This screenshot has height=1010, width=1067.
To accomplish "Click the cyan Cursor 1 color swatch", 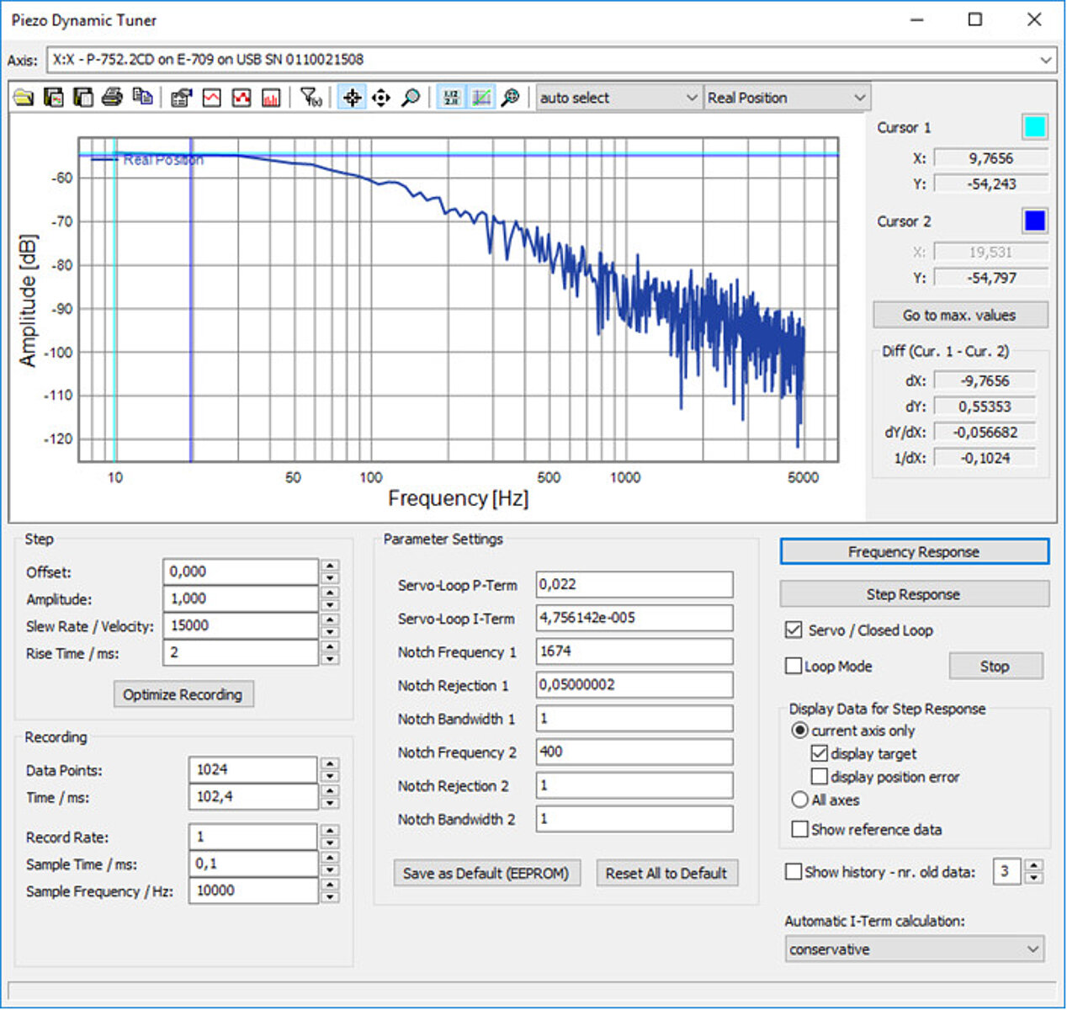I will [x=1034, y=127].
